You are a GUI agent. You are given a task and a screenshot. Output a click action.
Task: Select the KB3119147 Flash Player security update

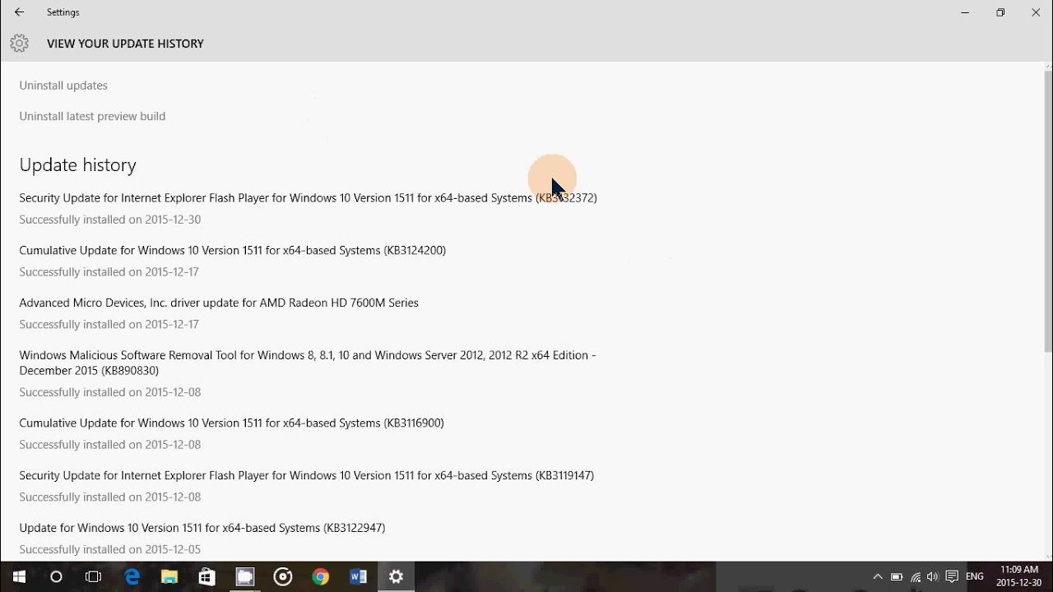click(x=306, y=476)
